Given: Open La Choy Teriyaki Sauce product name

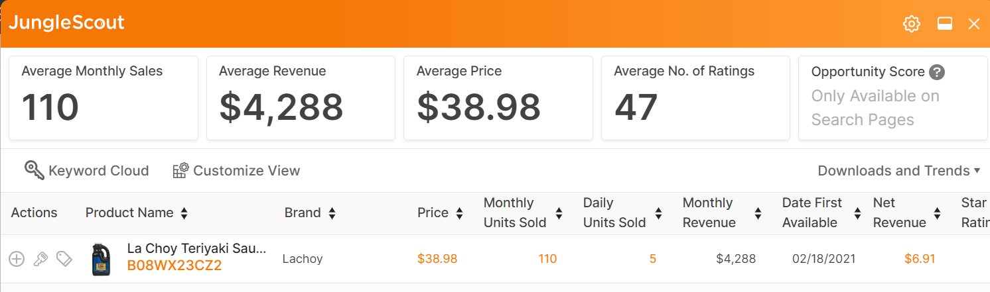Looking at the screenshot, I should [197, 249].
